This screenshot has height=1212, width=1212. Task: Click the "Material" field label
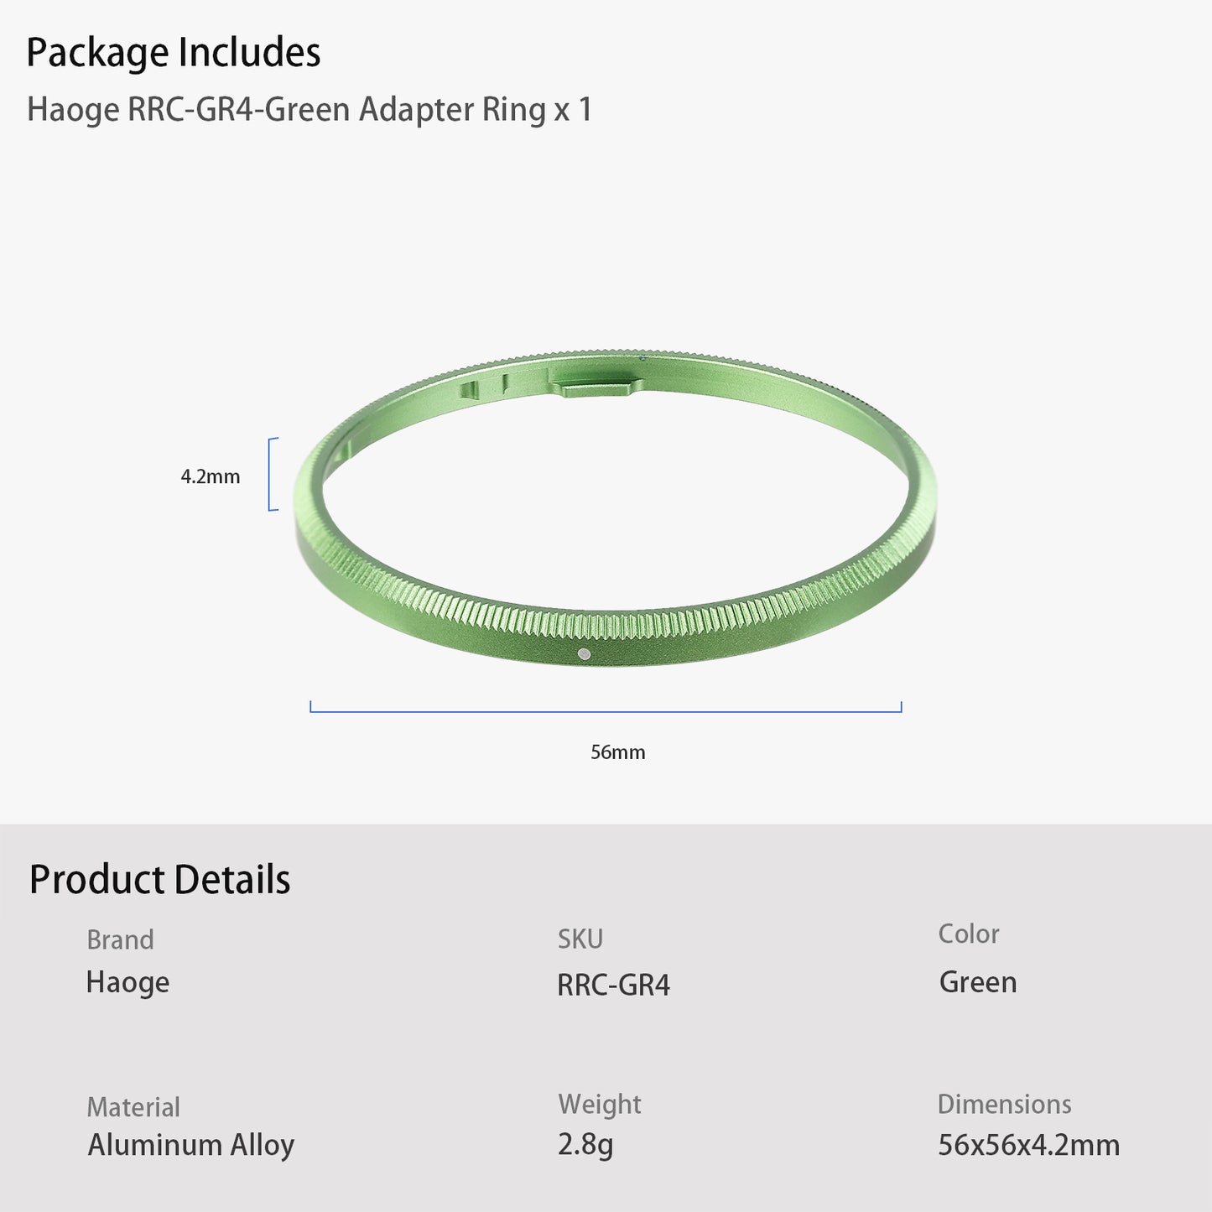(x=133, y=1107)
